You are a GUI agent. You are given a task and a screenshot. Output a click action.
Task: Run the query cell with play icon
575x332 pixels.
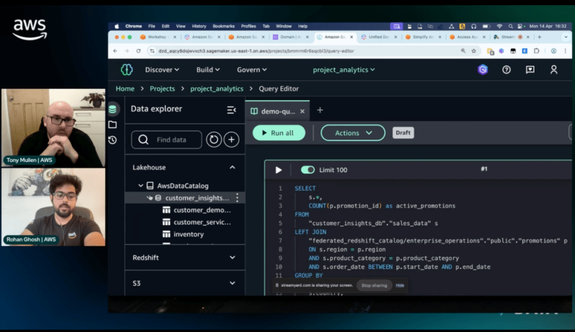click(x=278, y=170)
